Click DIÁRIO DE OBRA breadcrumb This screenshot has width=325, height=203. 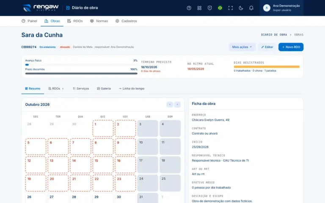click(274, 35)
